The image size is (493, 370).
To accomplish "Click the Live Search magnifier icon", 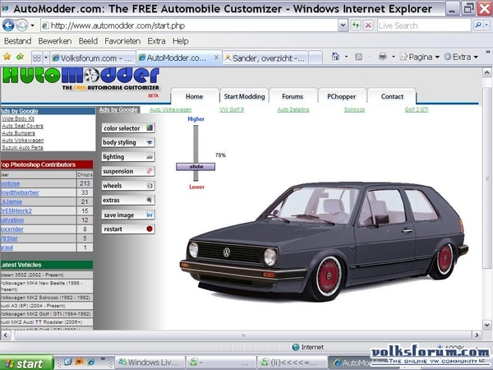I will click(x=478, y=25).
